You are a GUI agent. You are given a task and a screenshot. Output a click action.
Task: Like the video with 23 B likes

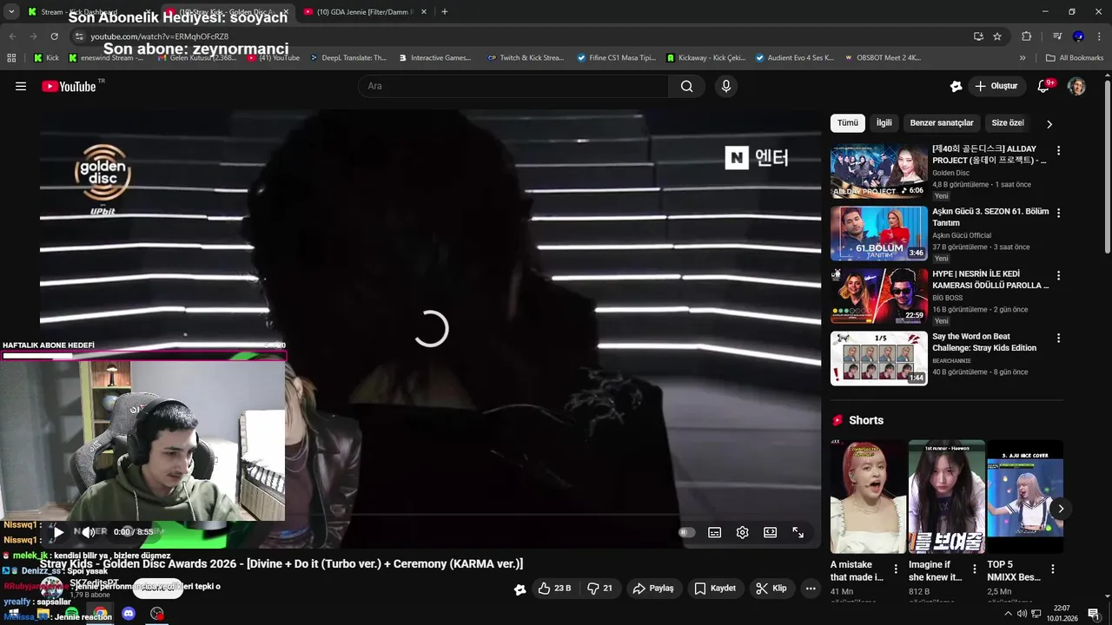click(554, 588)
